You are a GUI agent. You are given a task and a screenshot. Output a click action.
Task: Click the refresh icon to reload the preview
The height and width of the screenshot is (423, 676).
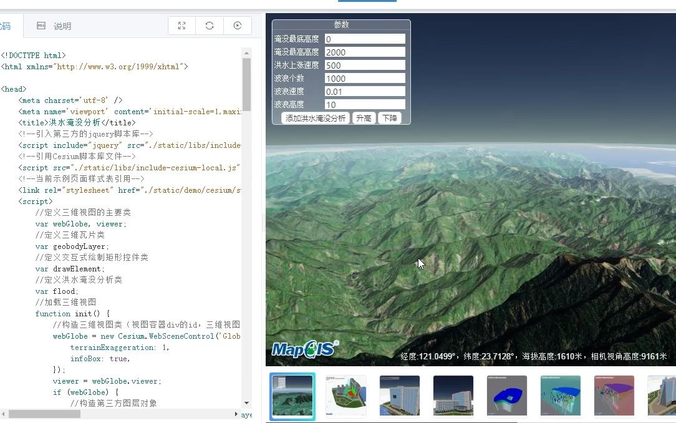click(x=209, y=25)
